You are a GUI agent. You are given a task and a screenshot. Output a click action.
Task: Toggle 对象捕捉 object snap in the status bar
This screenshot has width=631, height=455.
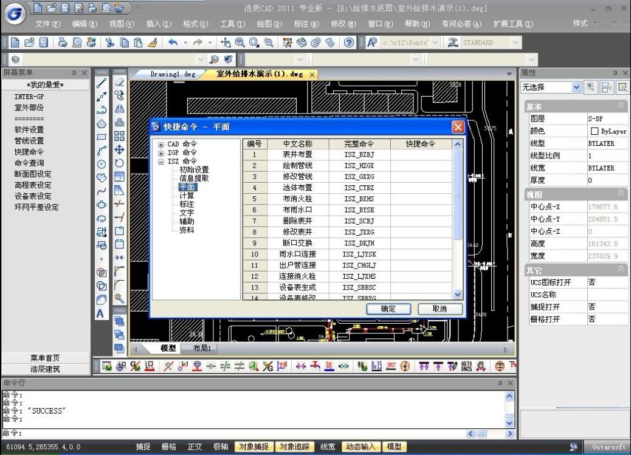tap(254, 446)
